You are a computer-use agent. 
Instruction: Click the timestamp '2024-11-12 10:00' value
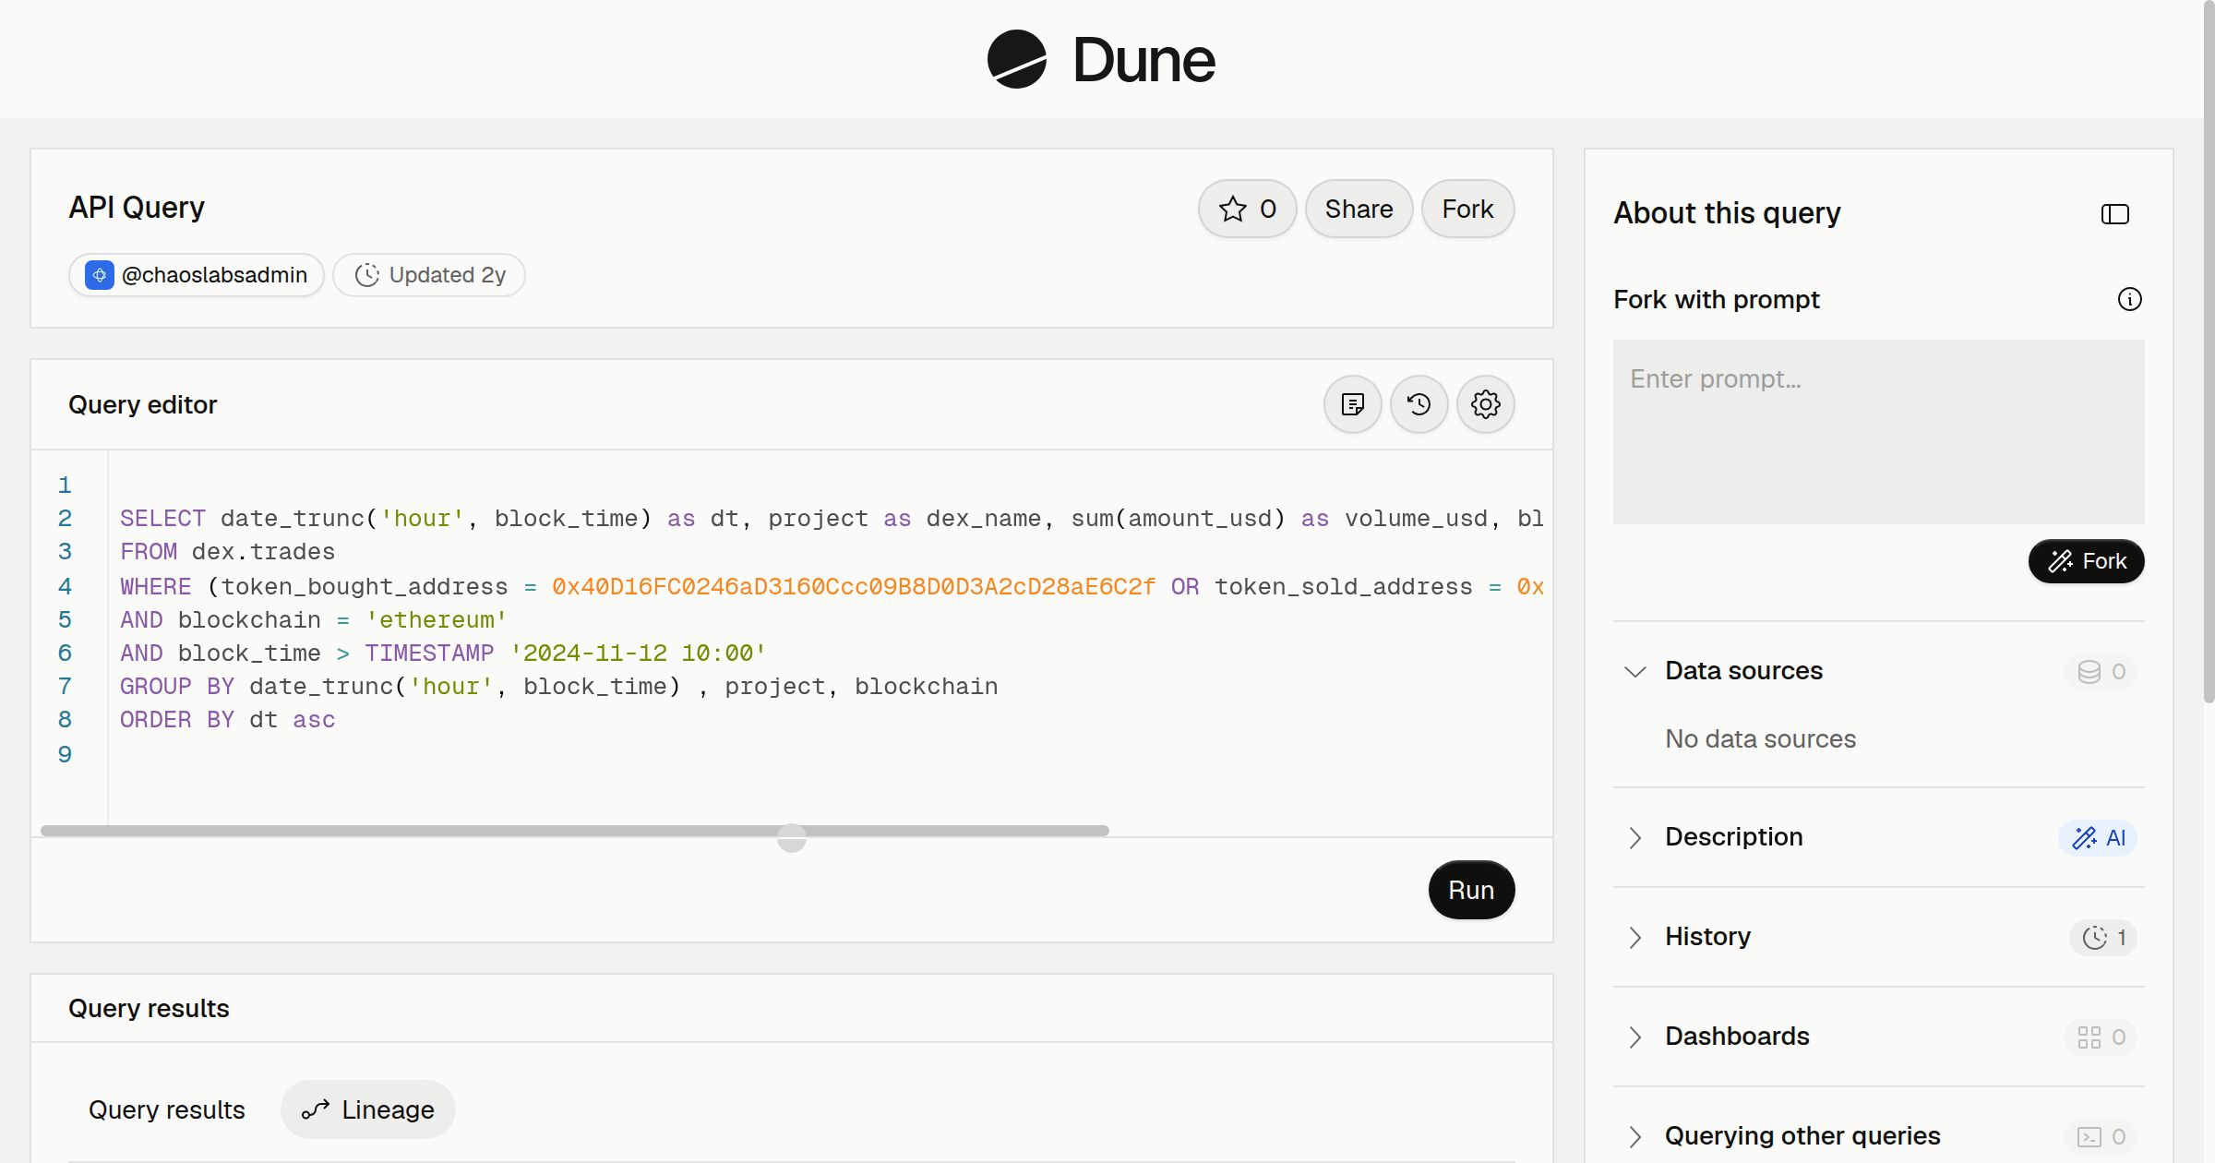[638, 653]
